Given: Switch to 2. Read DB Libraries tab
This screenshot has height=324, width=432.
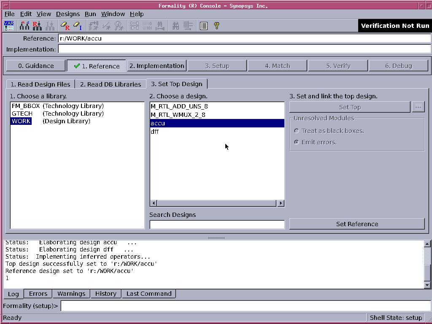Looking at the screenshot, I should [x=111, y=84].
